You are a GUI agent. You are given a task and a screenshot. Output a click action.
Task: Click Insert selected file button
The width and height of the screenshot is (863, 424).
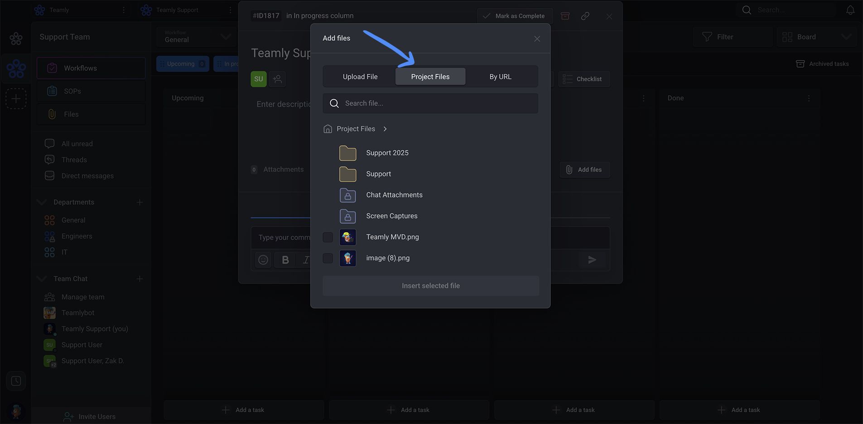pyautogui.click(x=430, y=286)
